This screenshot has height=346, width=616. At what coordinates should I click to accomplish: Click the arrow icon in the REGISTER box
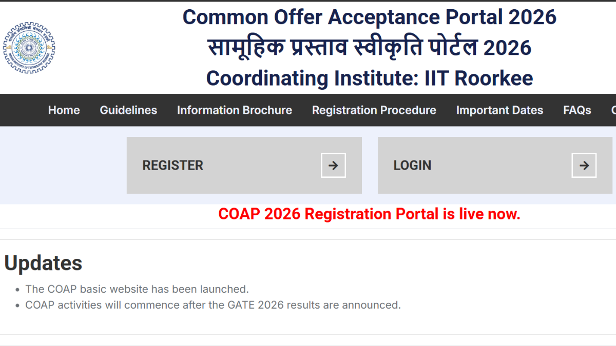(x=333, y=166)
